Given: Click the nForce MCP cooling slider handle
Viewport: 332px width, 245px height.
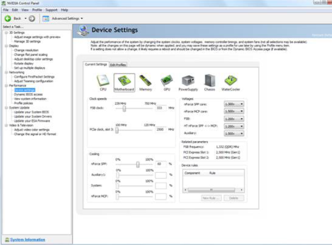Looking at the screenshot, I should (x=117, y=196).
